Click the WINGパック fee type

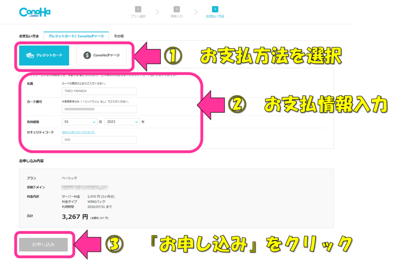click(x=97, y=202)
